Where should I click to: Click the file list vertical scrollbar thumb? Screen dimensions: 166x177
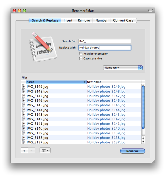pos(143,107)
